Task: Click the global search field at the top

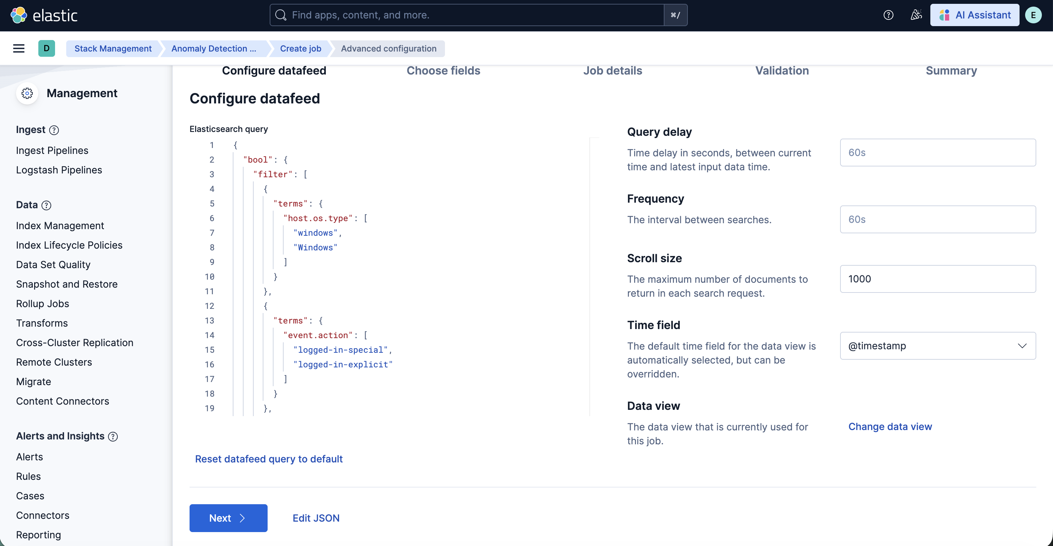Action: (x=470, y=15)
